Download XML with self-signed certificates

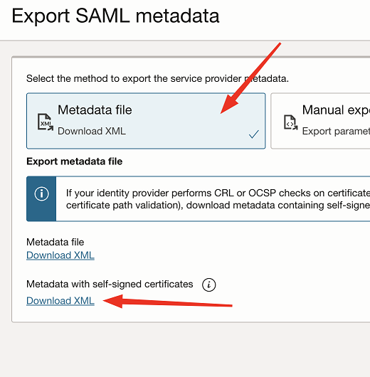(60, 301)
